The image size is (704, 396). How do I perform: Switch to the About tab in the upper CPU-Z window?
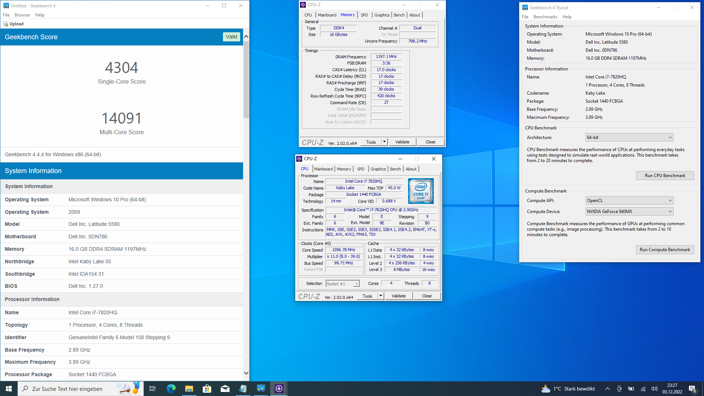click(415, 15)
